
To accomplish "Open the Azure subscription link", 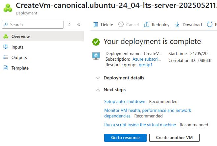I will point(147,59).
